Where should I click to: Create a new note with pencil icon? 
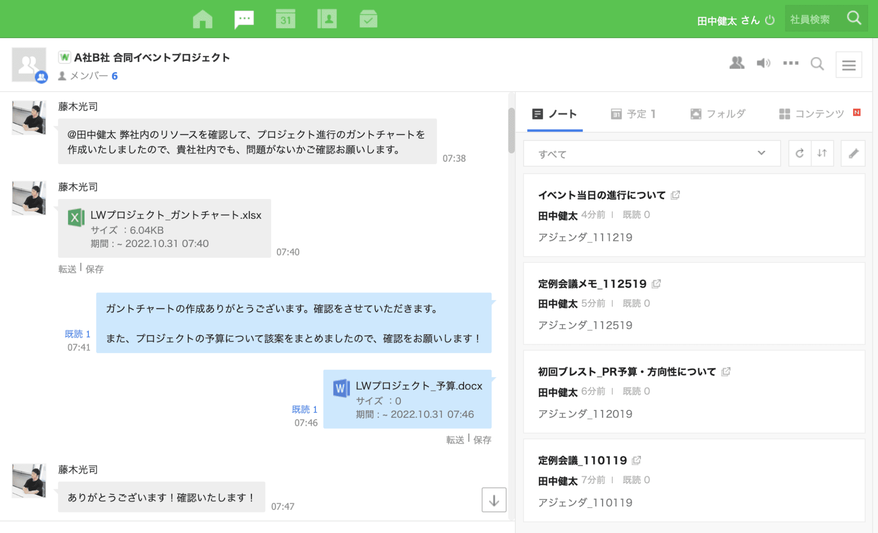point(853,154)
